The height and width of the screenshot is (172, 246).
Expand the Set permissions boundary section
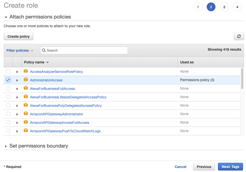tap(6, 146)
